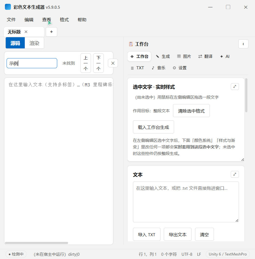
Task: Add a new document tab
Action: pyautogui.click(x=51, y=32)
